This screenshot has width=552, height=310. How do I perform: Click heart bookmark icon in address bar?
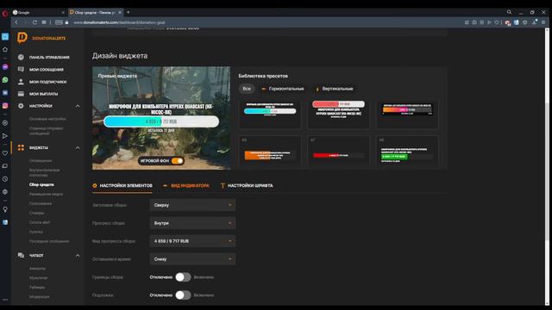(497, 22)
